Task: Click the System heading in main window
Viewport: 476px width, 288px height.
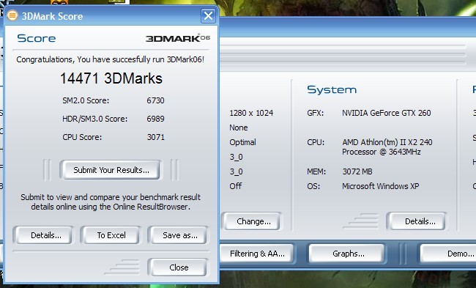Action: (332, 89)
